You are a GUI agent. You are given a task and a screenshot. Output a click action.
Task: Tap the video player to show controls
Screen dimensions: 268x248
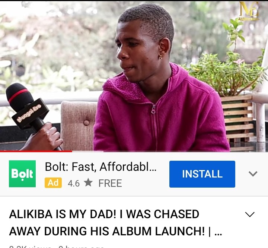(134, 76)
